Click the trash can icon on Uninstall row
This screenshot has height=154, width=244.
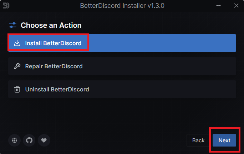[x=17, y=90]
